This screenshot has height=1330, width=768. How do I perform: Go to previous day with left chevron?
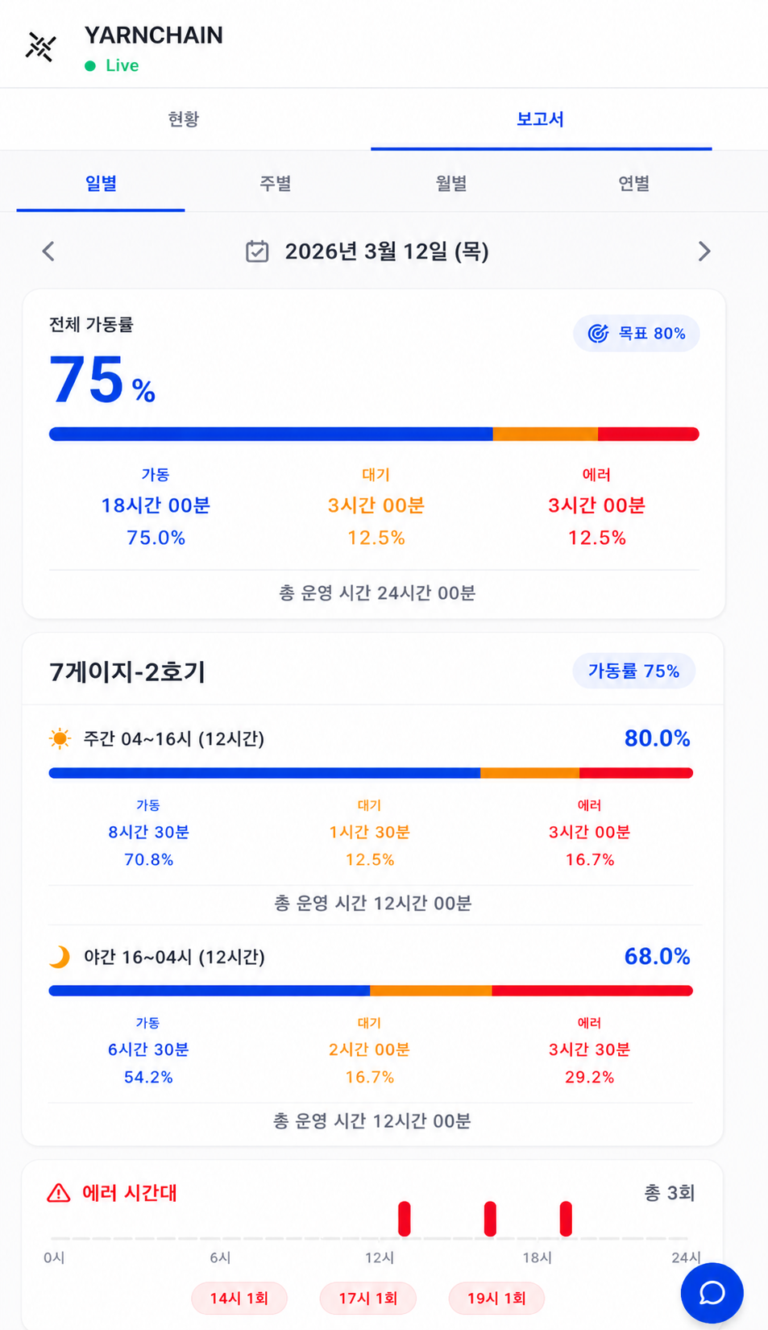click(48, 251)
